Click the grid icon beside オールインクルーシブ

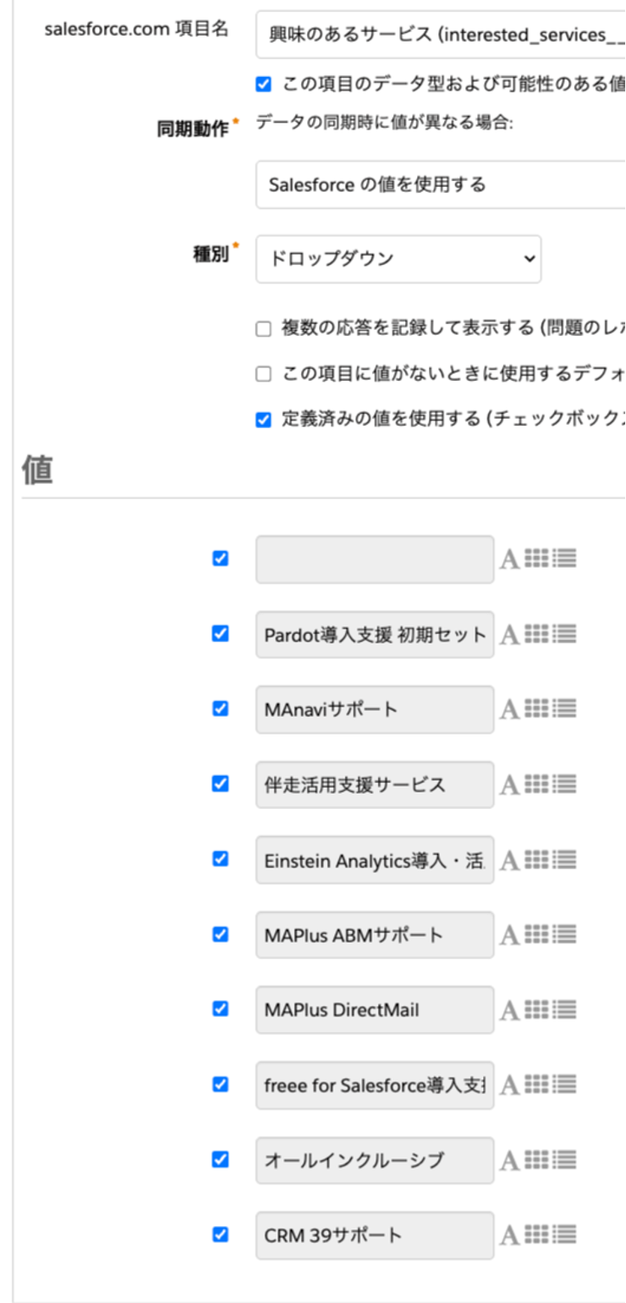536,1159
